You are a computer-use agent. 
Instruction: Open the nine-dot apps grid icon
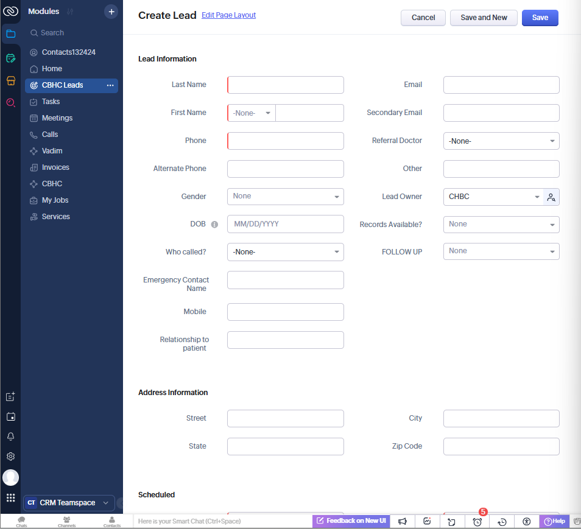click(11, 497)
